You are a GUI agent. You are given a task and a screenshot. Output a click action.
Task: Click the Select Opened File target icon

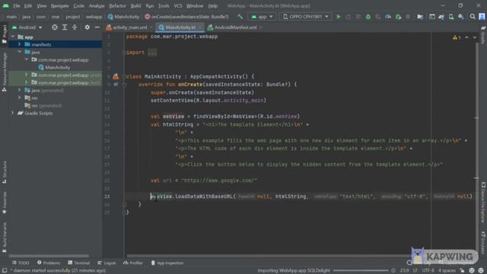55,27
